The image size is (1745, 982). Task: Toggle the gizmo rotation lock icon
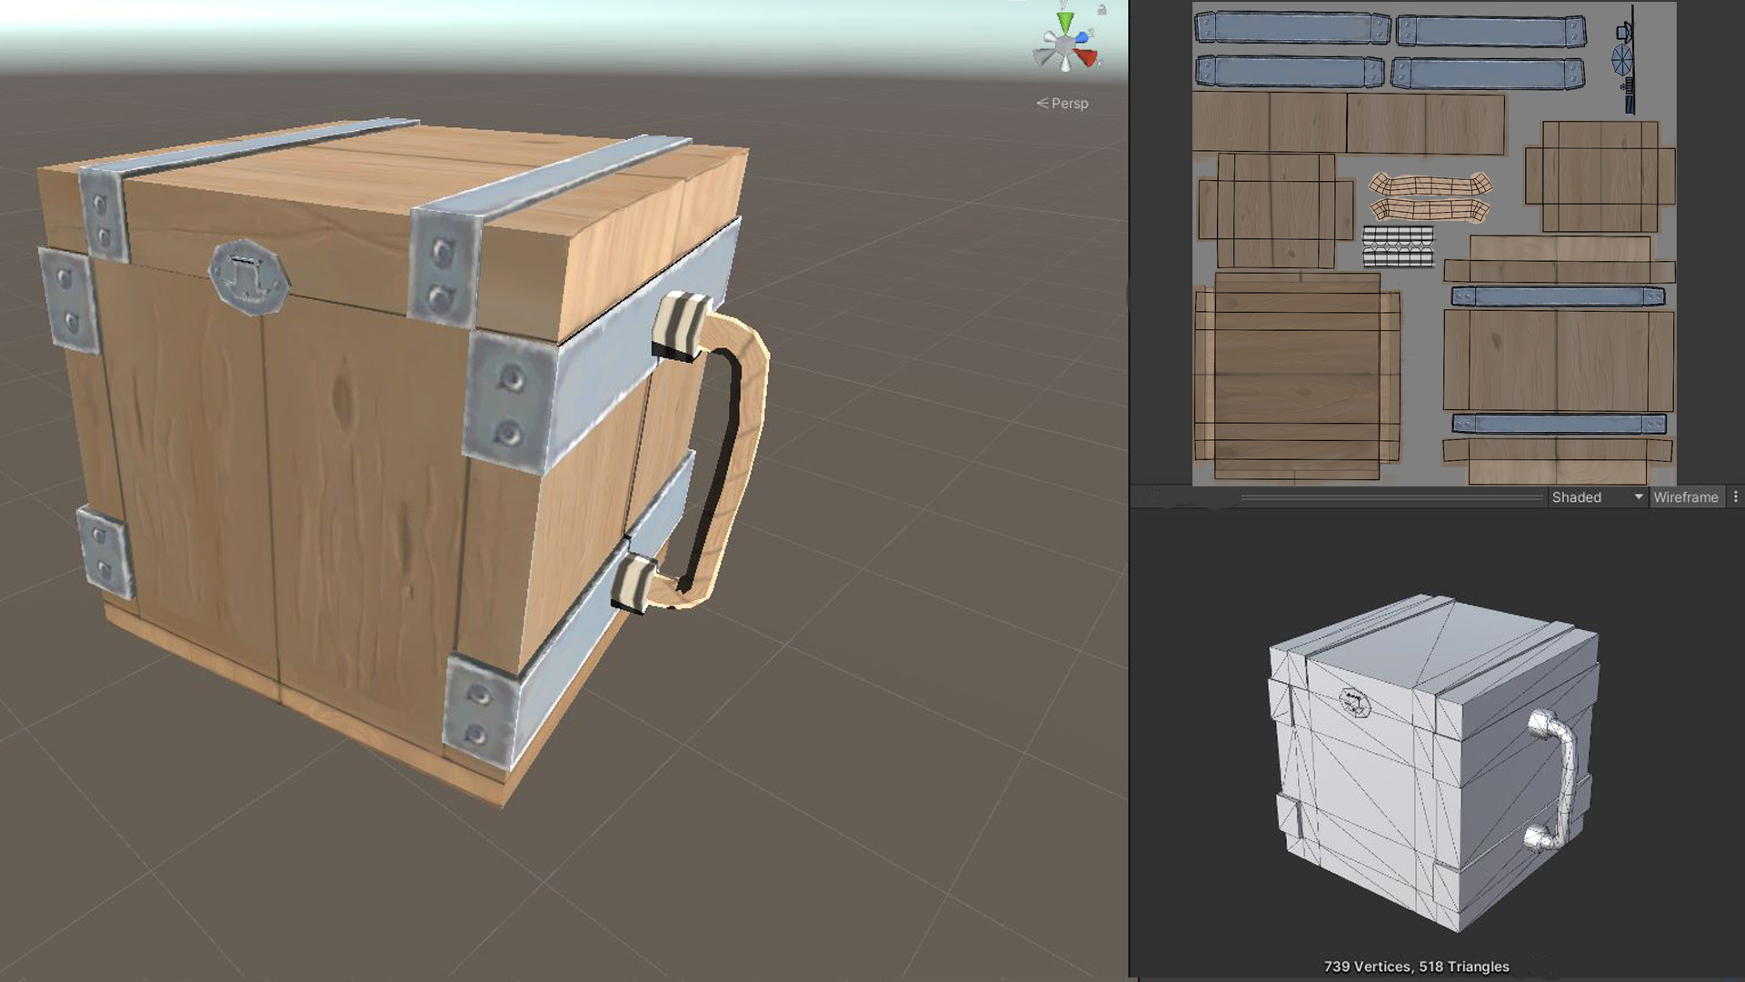point(1102,11)
